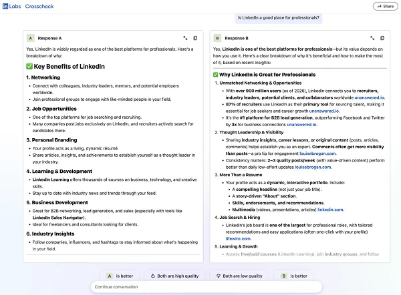Image resolution: width=401 pixels, height=295 pixels.
Task: Click 'Job Search & Hiring' heading
Action: [240, 218]
